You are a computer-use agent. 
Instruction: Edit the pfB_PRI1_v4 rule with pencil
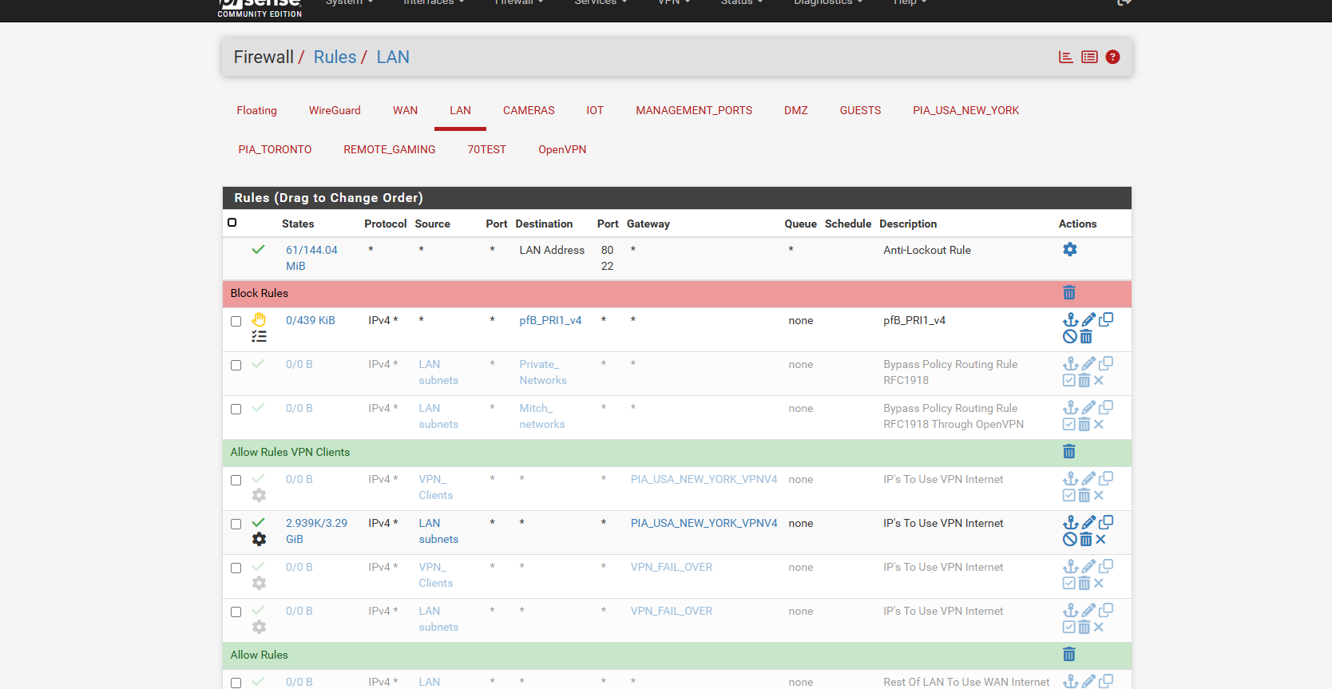pos(1088,320)
